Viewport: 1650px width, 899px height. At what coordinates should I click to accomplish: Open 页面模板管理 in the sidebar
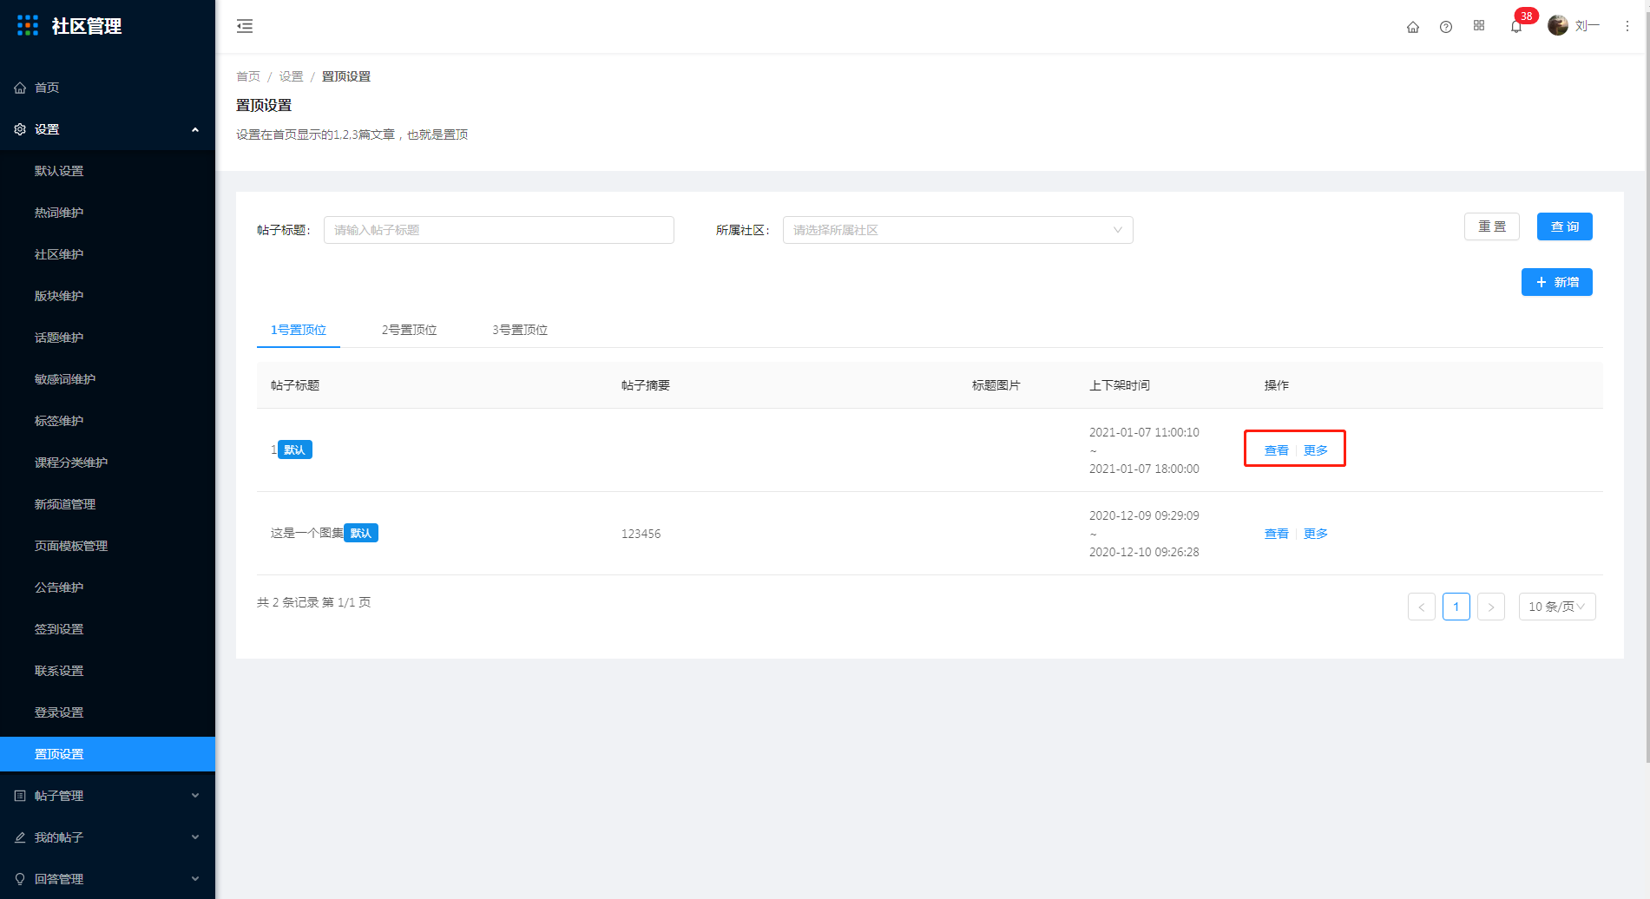point(71,546)
